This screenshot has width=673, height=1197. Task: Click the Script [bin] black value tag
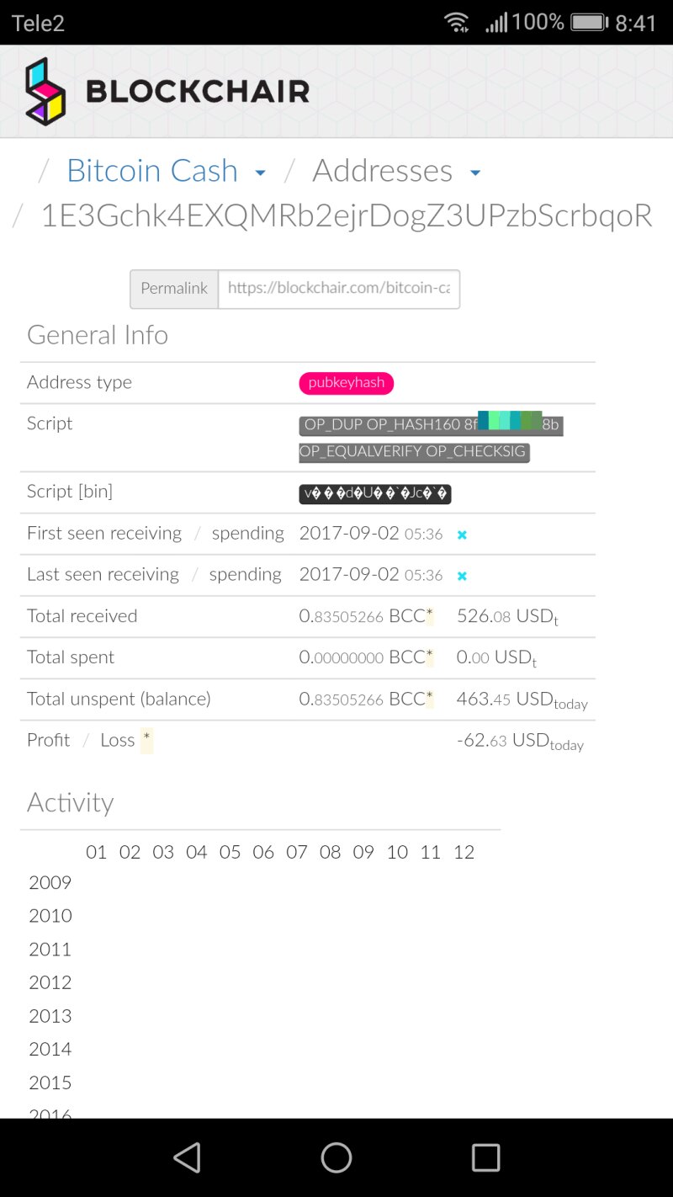coord(375,493)
